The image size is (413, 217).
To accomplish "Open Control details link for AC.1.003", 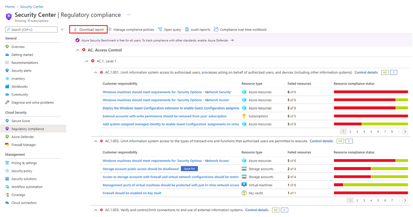I will [x=257, y=210].
